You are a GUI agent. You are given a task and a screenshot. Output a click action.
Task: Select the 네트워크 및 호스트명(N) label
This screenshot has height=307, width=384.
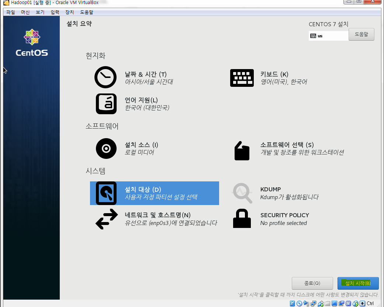tap(158, 215)
